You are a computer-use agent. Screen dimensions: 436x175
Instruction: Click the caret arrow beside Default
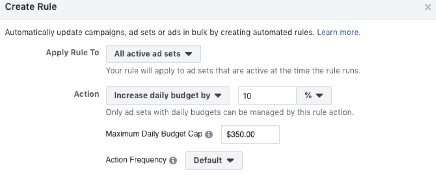click(230, 161)
